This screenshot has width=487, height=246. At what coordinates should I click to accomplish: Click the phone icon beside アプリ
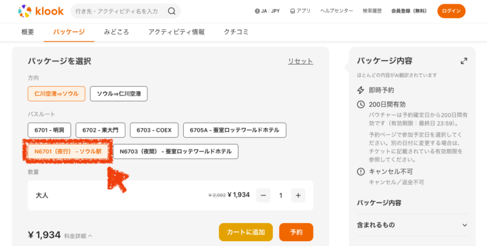[292, 11]
